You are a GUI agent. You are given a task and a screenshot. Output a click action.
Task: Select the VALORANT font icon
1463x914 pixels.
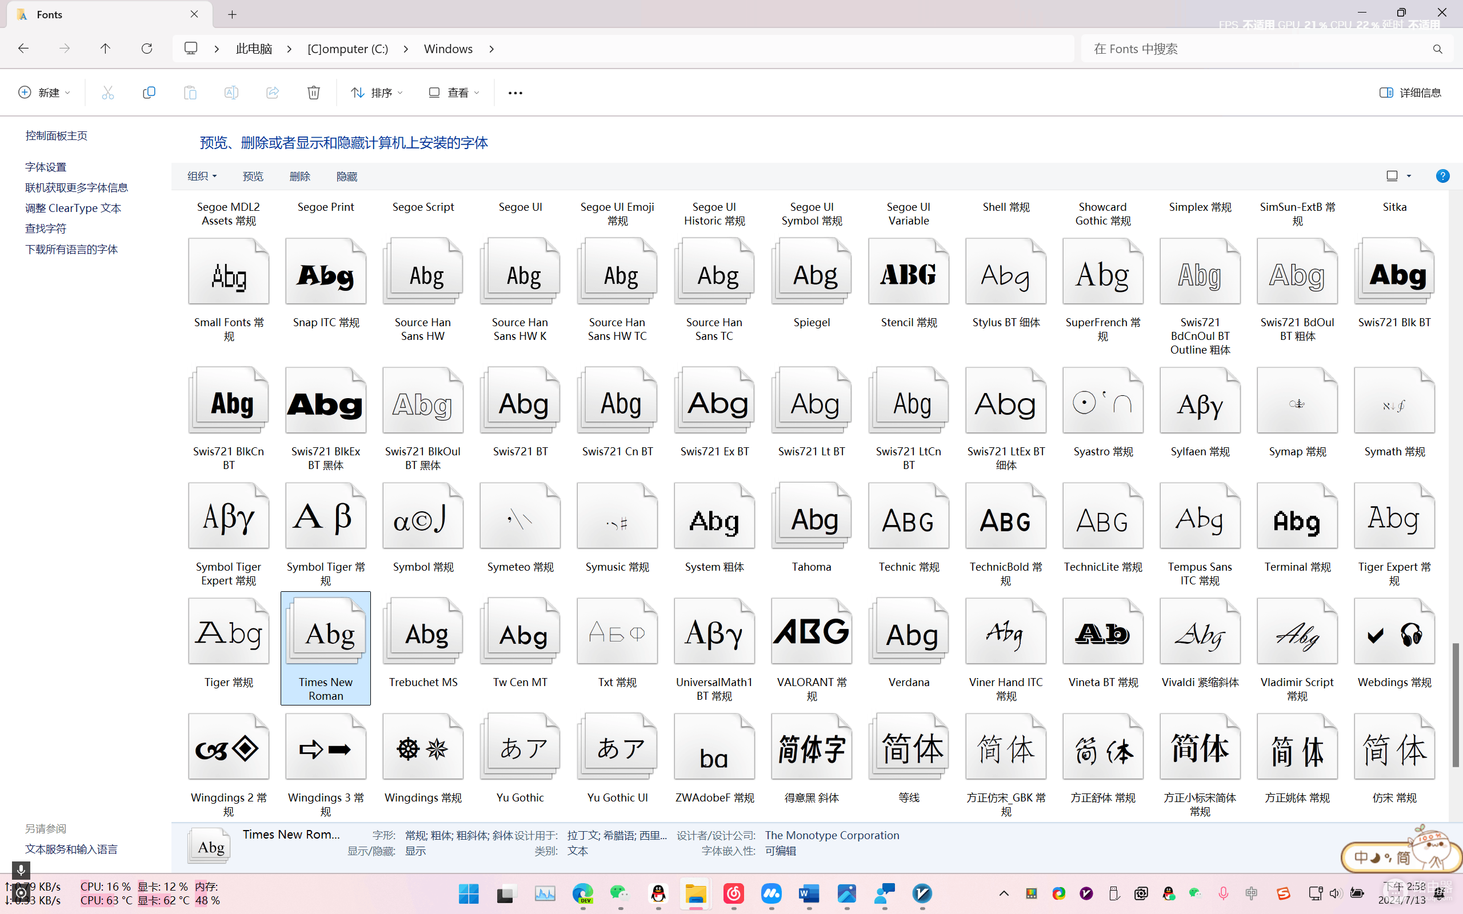812,631
